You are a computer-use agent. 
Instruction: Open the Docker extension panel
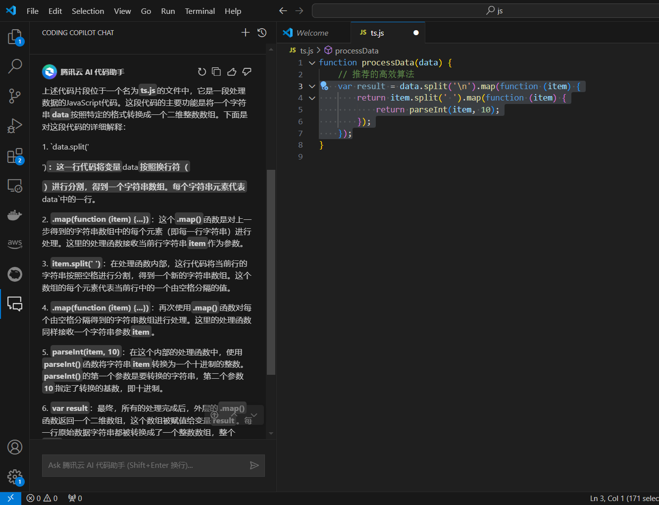(x=14, y=215)
